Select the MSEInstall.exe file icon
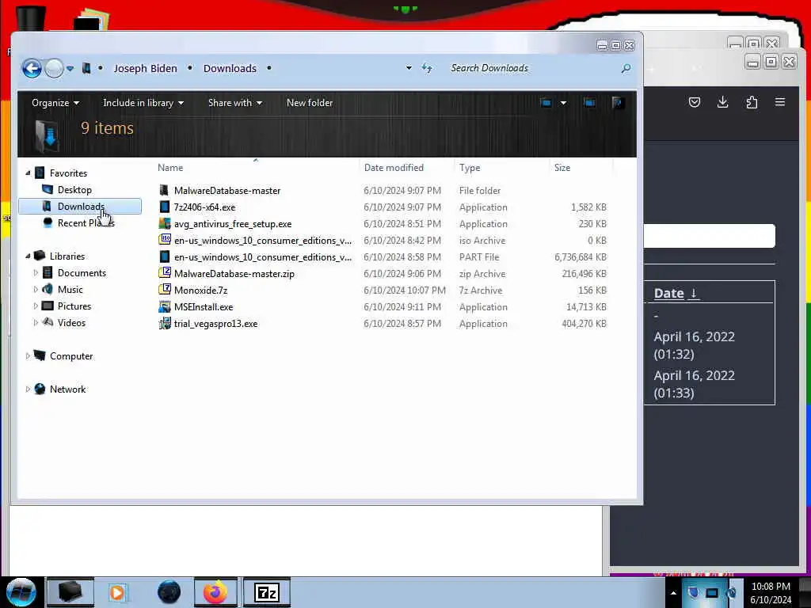811x608 pixels. click(165, 306)
